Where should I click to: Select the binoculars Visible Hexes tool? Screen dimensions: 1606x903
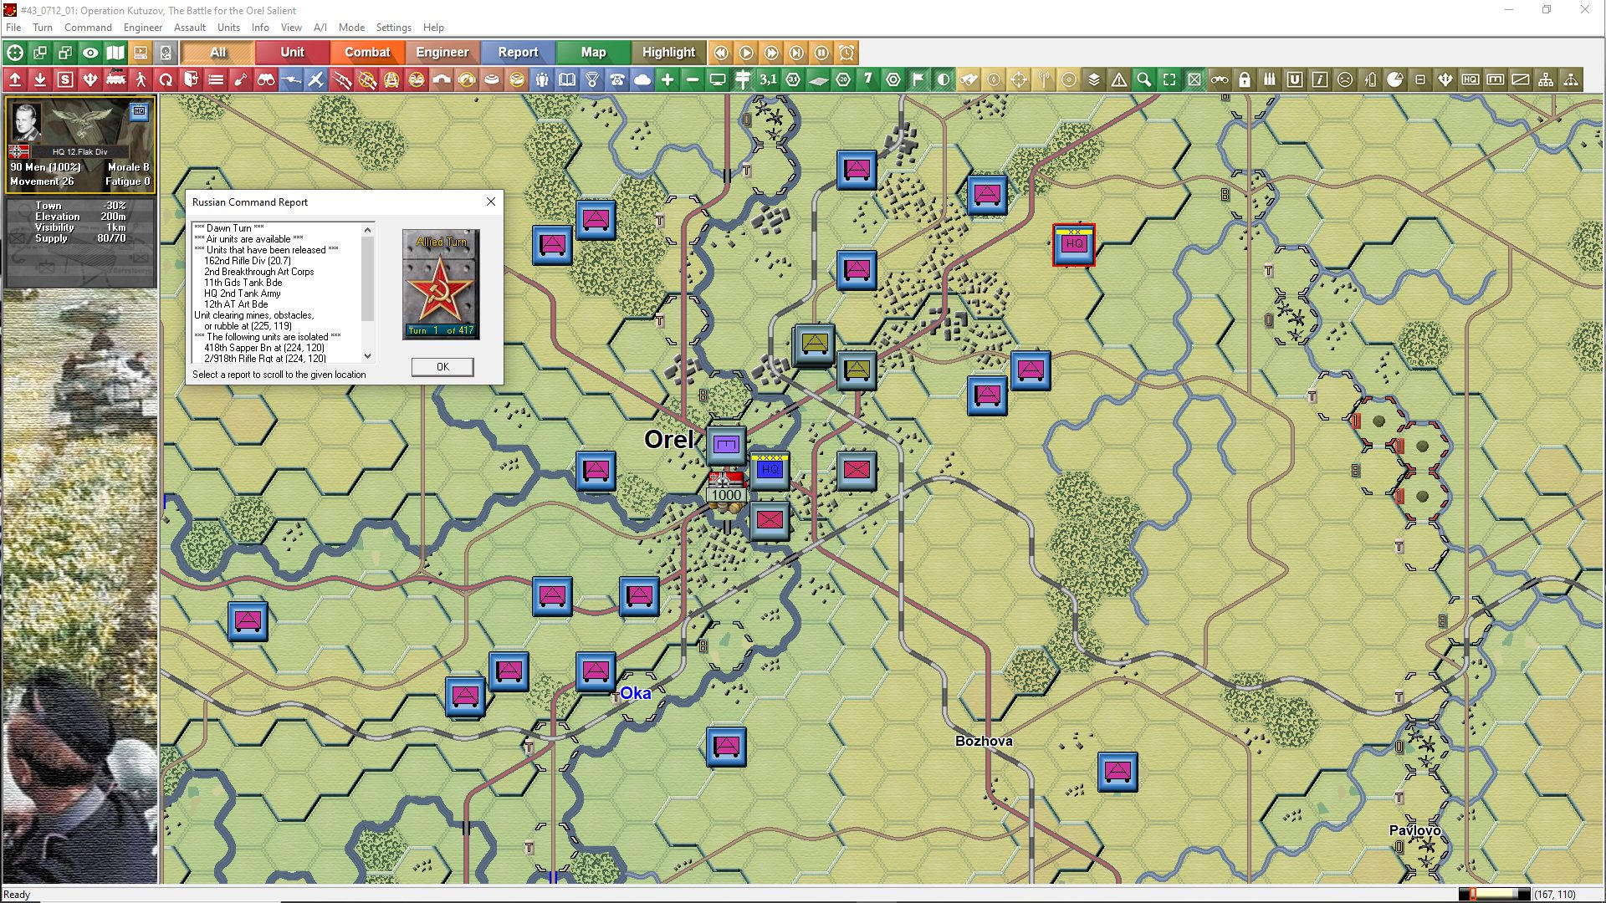(x=266, y=79)
